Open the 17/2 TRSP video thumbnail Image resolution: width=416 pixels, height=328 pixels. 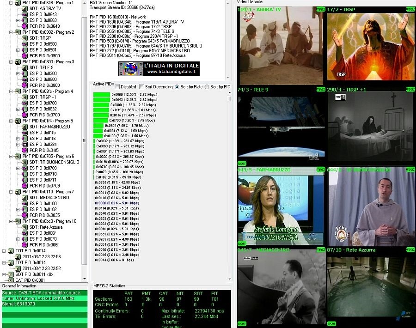371,46
